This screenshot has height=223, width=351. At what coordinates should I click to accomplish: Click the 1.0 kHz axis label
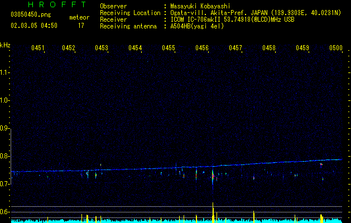(4, 100)
